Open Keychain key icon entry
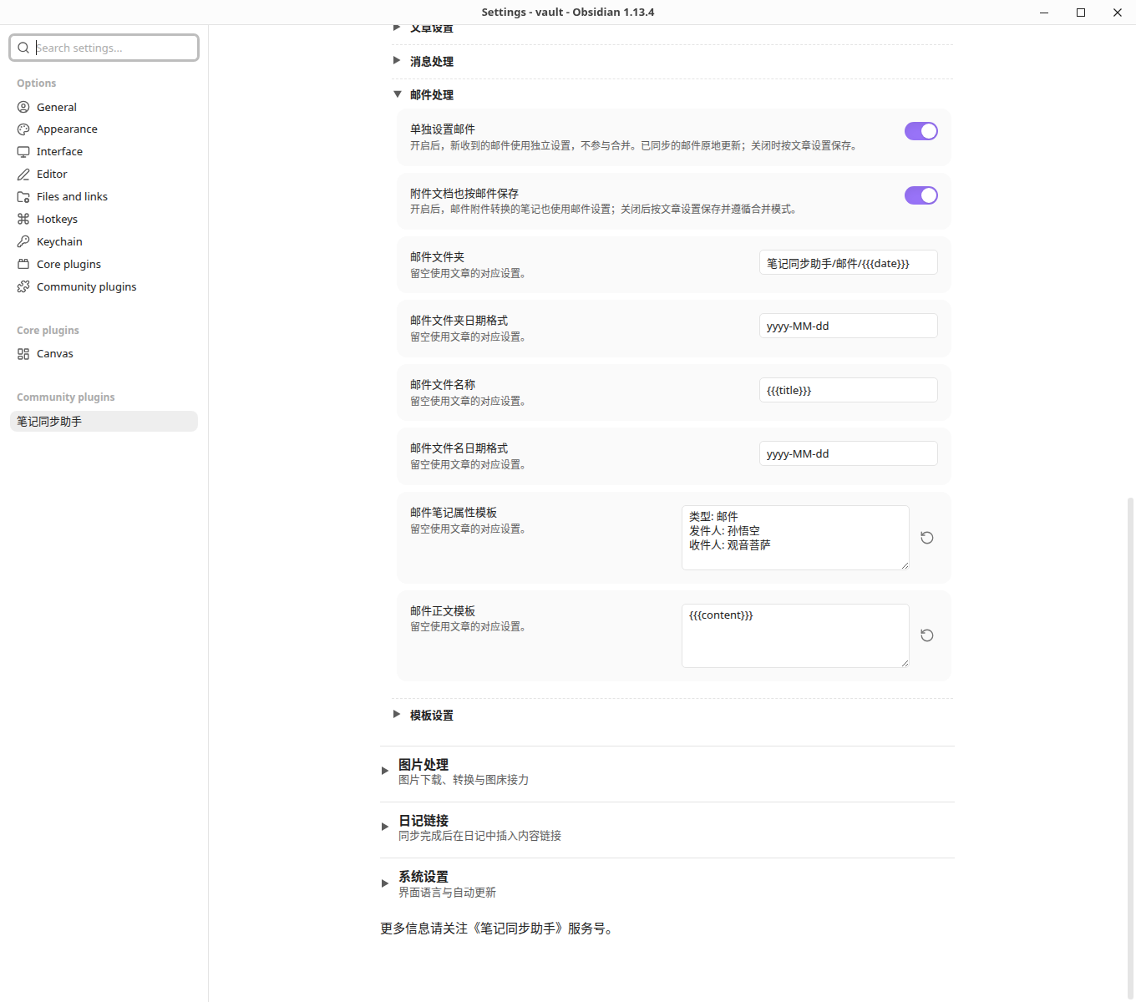The image size is (1136, 1002). pyautogui.click(x=23, y=241)
